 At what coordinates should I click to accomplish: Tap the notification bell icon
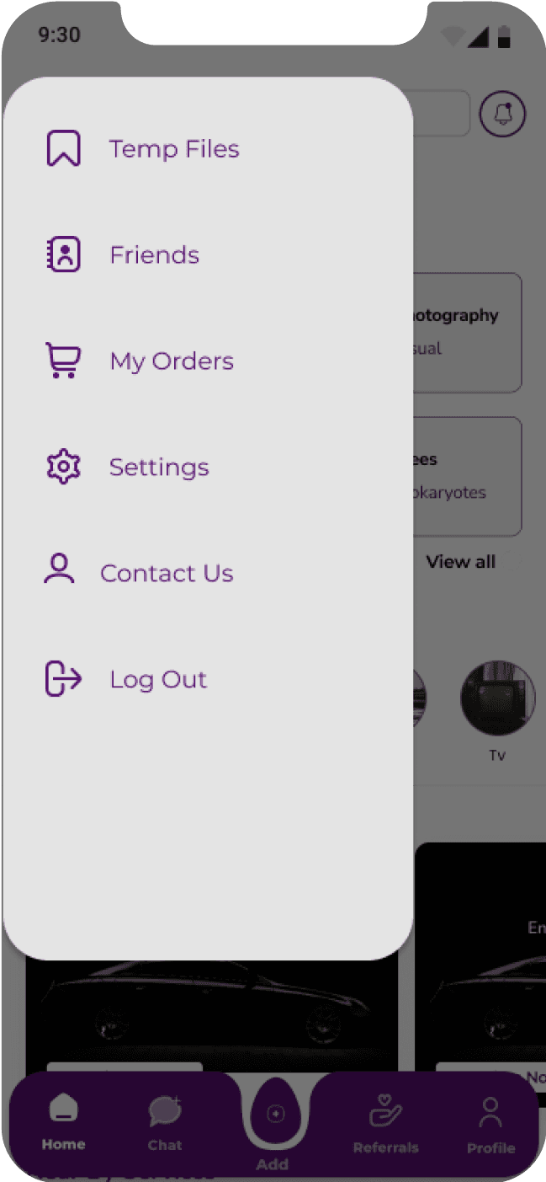[503, 114]
